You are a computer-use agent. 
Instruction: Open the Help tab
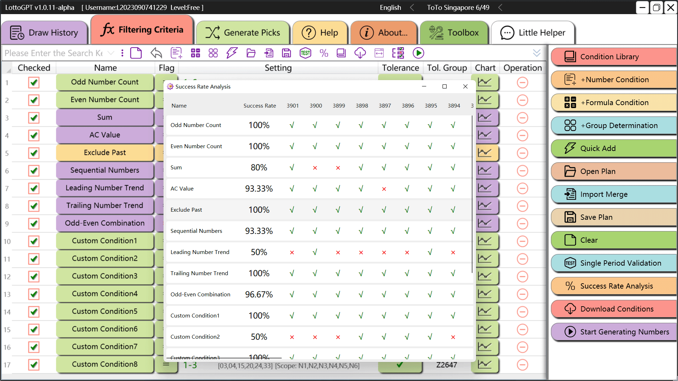click(320, 33)
